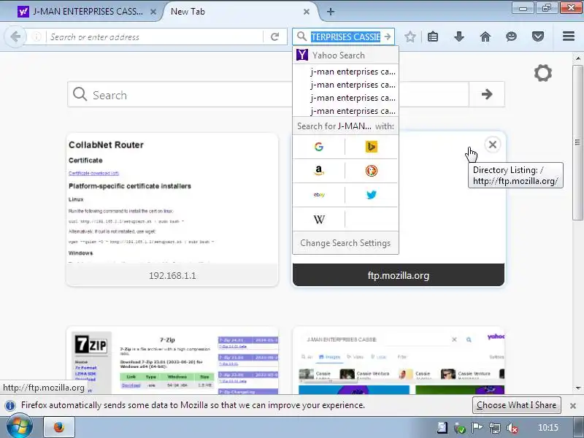Save the page to Pocket icon

(x=538, y=36)
